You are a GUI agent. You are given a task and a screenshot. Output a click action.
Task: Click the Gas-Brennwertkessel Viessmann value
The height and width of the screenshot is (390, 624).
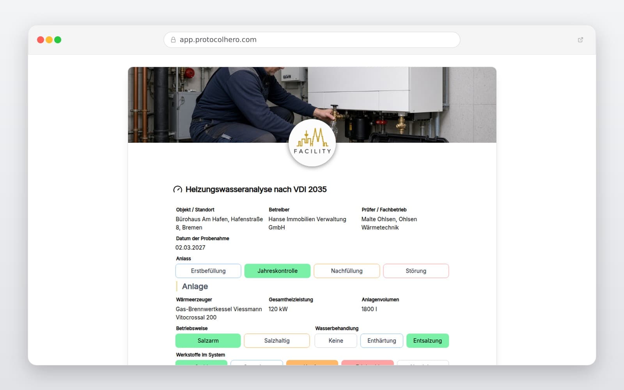[219, 313]
